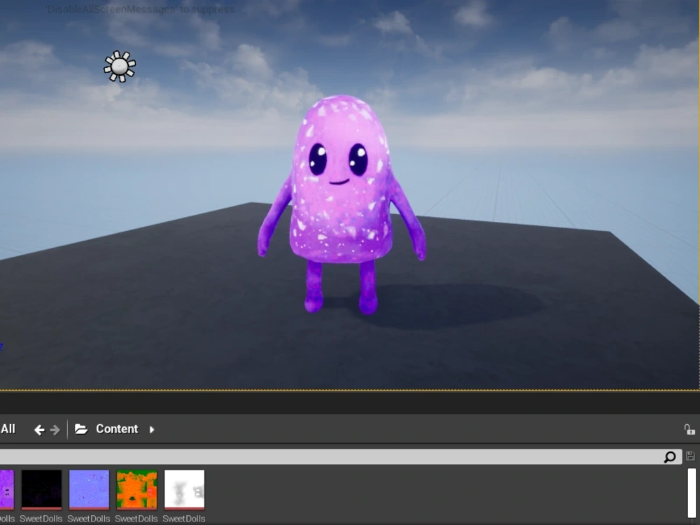Image resolution: width=700 pixels, height=525 pixels.
Task: Click the Content Browser vertical scrollbar
Action: click(x=692, y=494)
